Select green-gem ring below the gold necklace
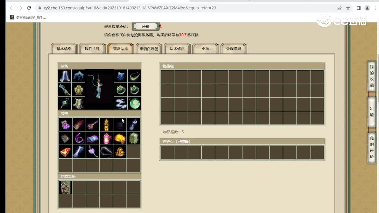Image resolution: width=379 pixels, height=213 pixels. pyautogui.click(x=134, y=90)
